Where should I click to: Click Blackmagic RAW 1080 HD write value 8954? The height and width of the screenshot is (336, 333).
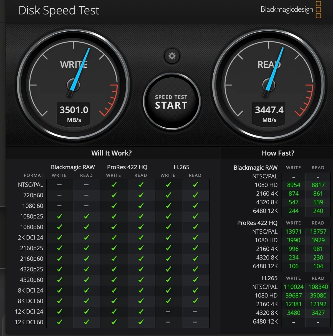pos(294,185)
